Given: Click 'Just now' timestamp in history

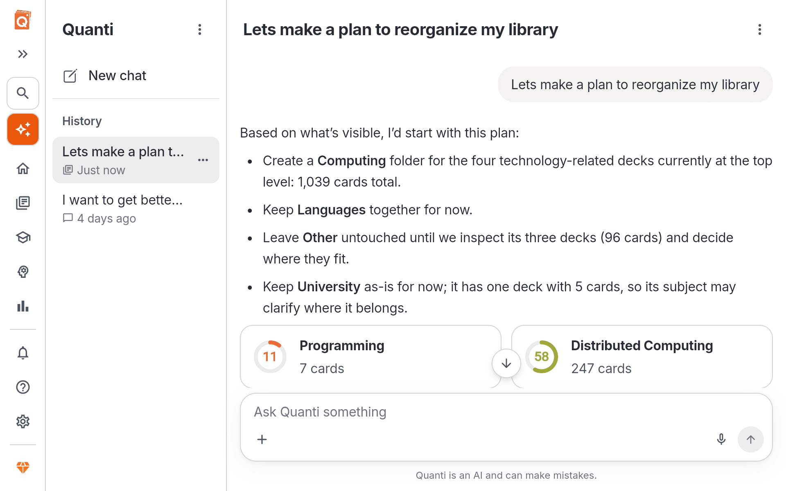Looking at the screenshot, I should click(x=101, y=170).
